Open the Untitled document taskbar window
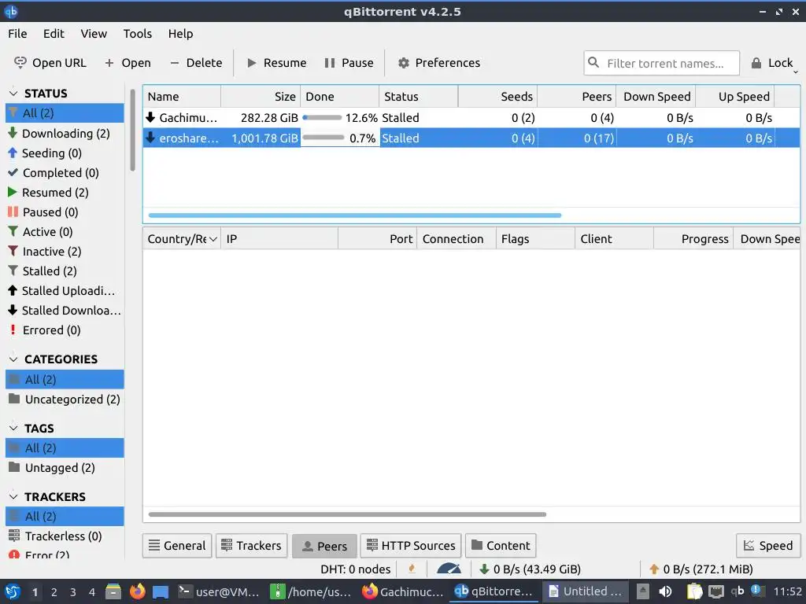 [x=586, y=591]
